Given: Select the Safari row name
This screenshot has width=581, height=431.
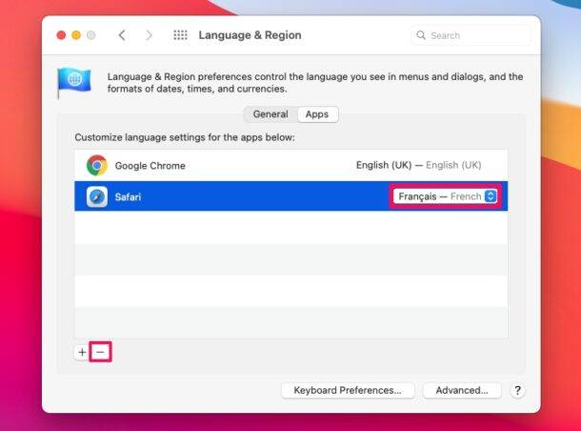Looking at the screenshot, I should [128, 197].
